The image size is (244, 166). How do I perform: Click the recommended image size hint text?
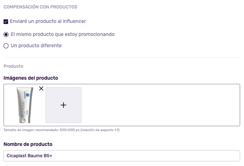pos(62,130)
